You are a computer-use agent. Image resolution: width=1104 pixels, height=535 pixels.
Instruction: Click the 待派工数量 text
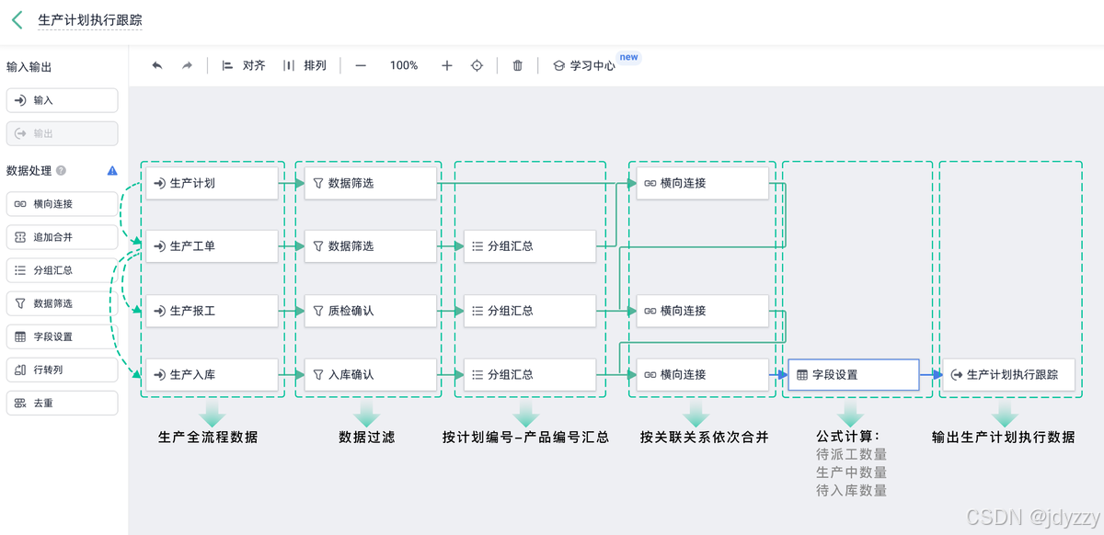tap(852, 454)
